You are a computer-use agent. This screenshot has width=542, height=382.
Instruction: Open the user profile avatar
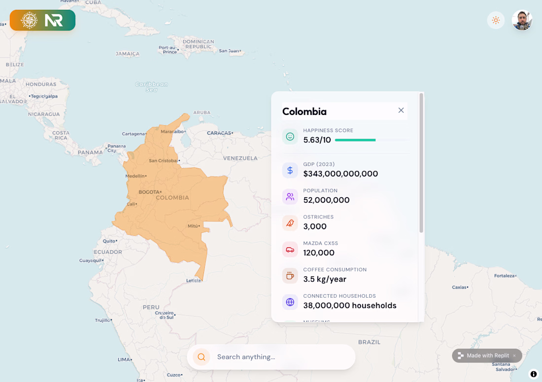click(x=522, y=20)
